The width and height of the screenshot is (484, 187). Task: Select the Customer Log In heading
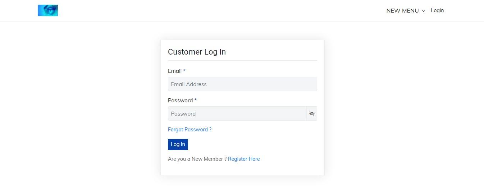[x=197, y=52]
